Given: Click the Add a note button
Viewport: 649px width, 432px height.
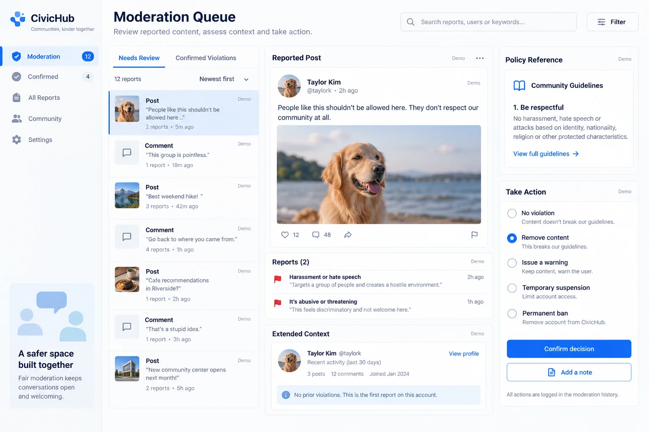Looking at the screenshot, I should click(x=569, y=373).
